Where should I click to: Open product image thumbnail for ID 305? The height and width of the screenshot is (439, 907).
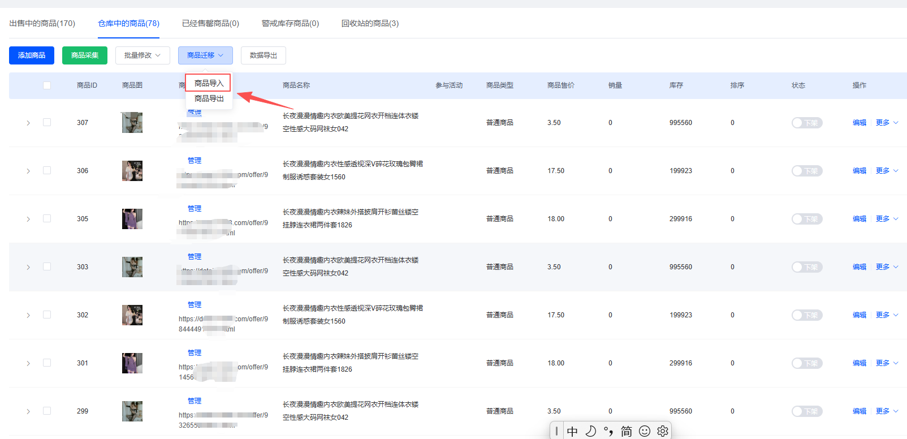pos(132,219)
